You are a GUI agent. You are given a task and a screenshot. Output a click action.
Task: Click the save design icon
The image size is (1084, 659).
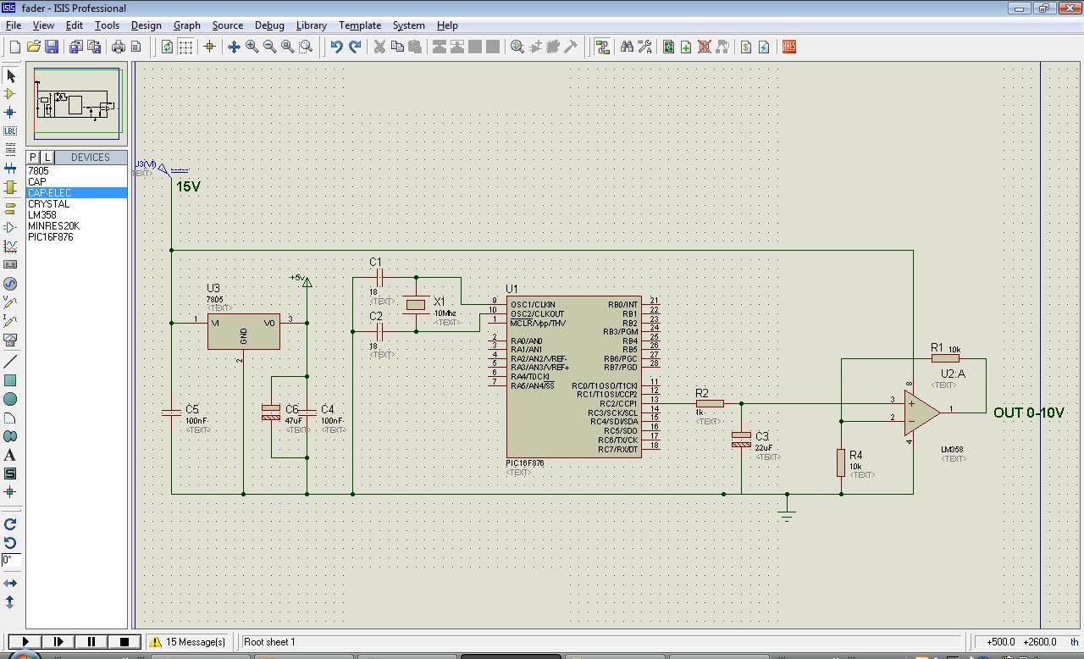(x=52, y=47)
